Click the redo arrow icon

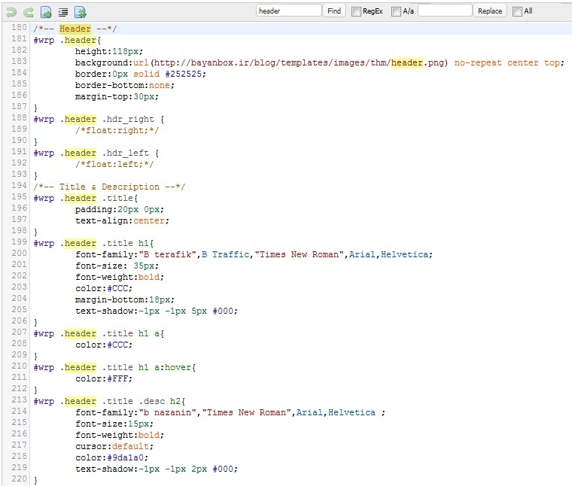pyautogui.click(x=28, y=11)
